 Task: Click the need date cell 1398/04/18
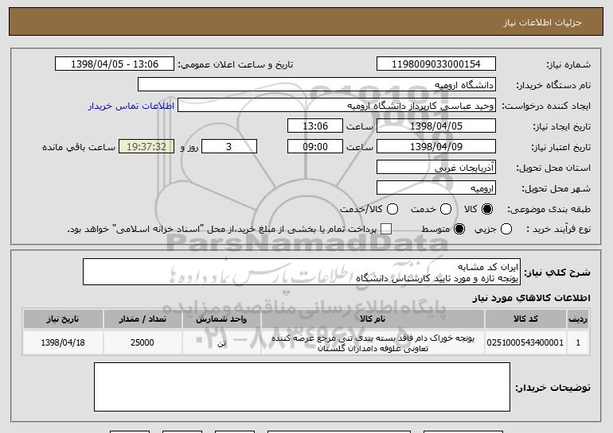click(63, 342)
